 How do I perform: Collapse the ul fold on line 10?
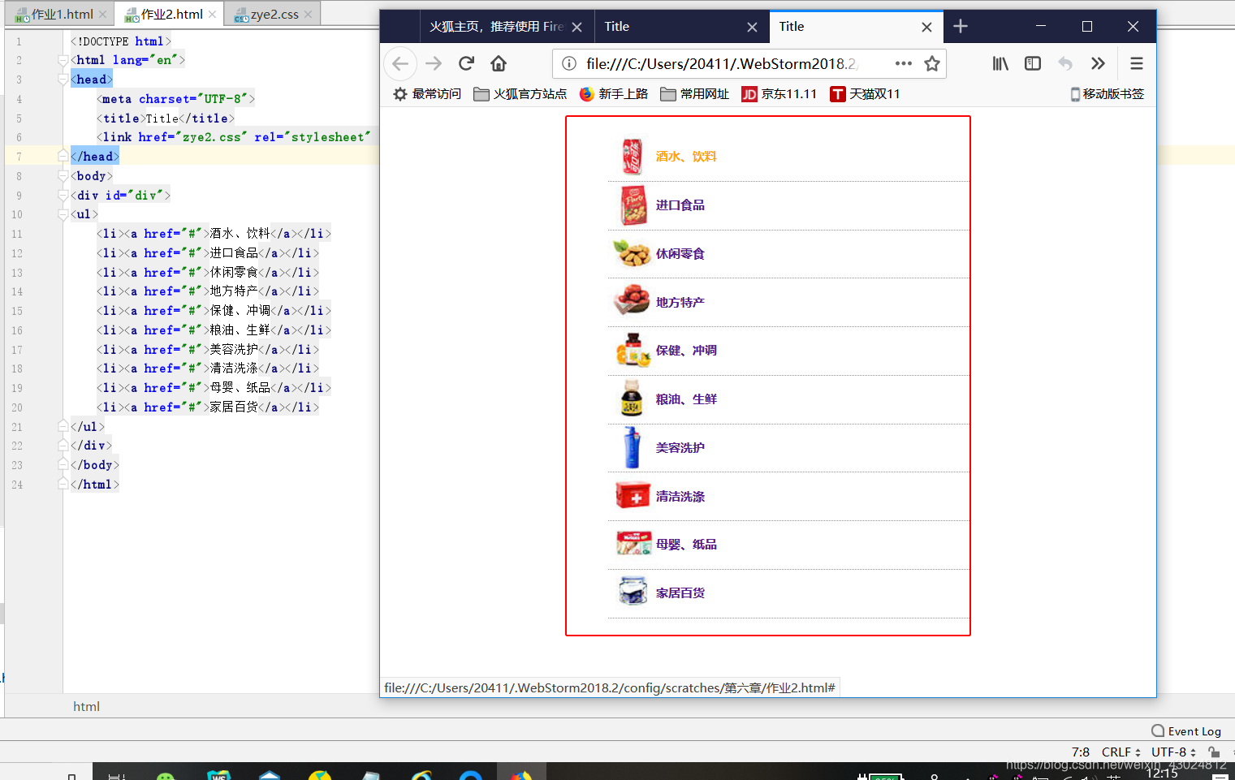pyautogui.click(x=63, y=214)
